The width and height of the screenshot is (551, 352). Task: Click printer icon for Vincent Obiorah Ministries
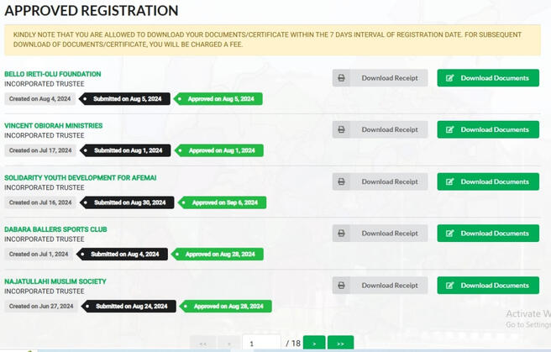pyautogui.click(x=341, y=130)
